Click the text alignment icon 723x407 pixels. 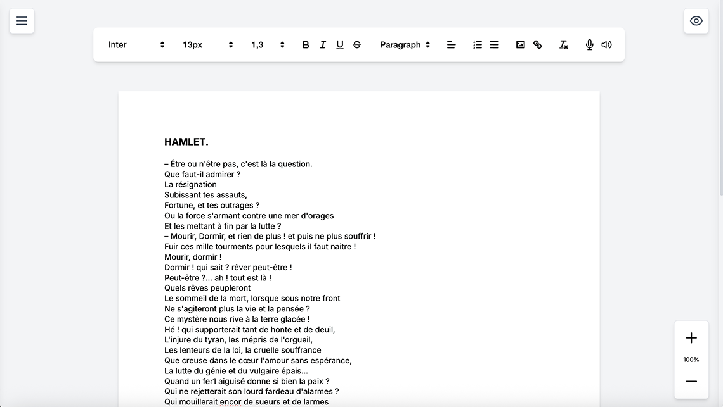click(451, 45)
